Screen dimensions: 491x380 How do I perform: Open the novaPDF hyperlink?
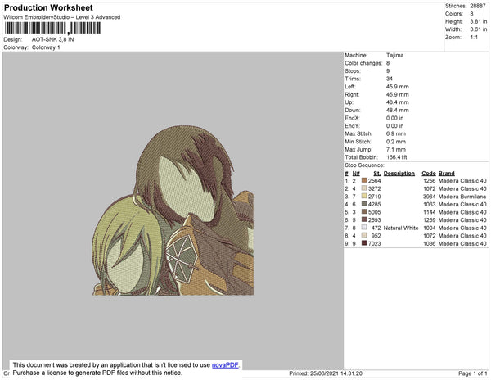pos(225,365)
